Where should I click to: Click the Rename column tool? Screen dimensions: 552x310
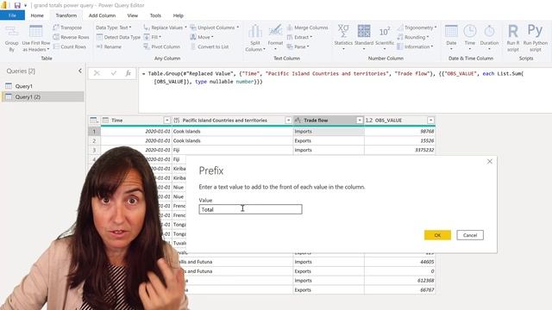[109, 46]
